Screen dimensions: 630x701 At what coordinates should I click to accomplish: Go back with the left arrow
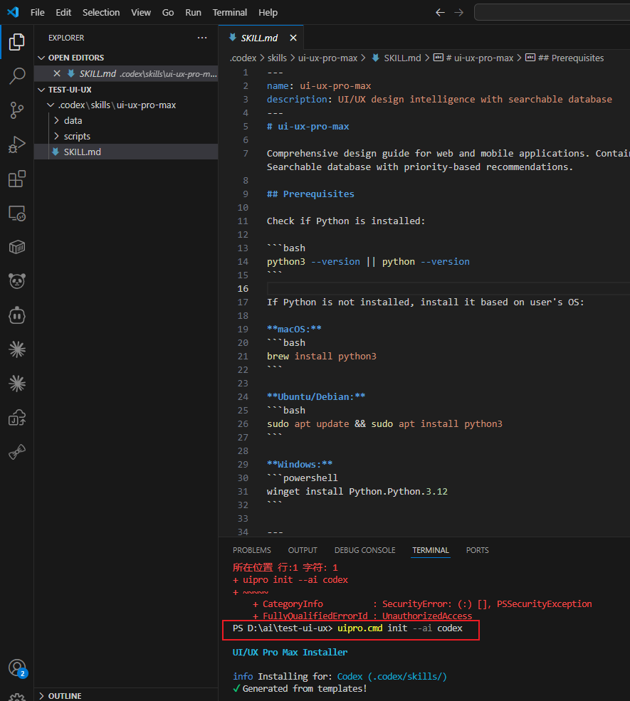coord(440,13)
